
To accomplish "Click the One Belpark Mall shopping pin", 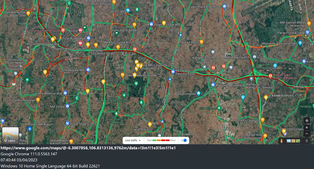I will (x=88, y=70).
